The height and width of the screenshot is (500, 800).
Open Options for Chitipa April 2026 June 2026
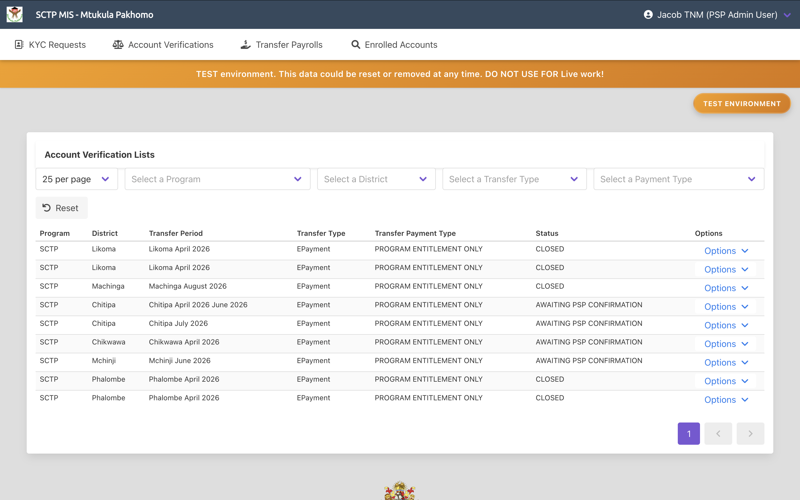pos(726,307)
